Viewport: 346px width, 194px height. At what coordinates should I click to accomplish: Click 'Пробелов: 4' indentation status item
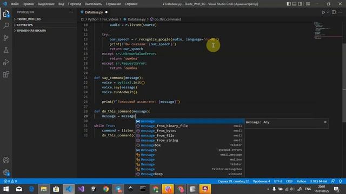coord(261,181)
